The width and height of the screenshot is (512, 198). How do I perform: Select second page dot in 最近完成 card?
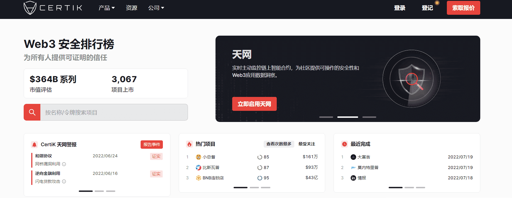pos(409,187)
